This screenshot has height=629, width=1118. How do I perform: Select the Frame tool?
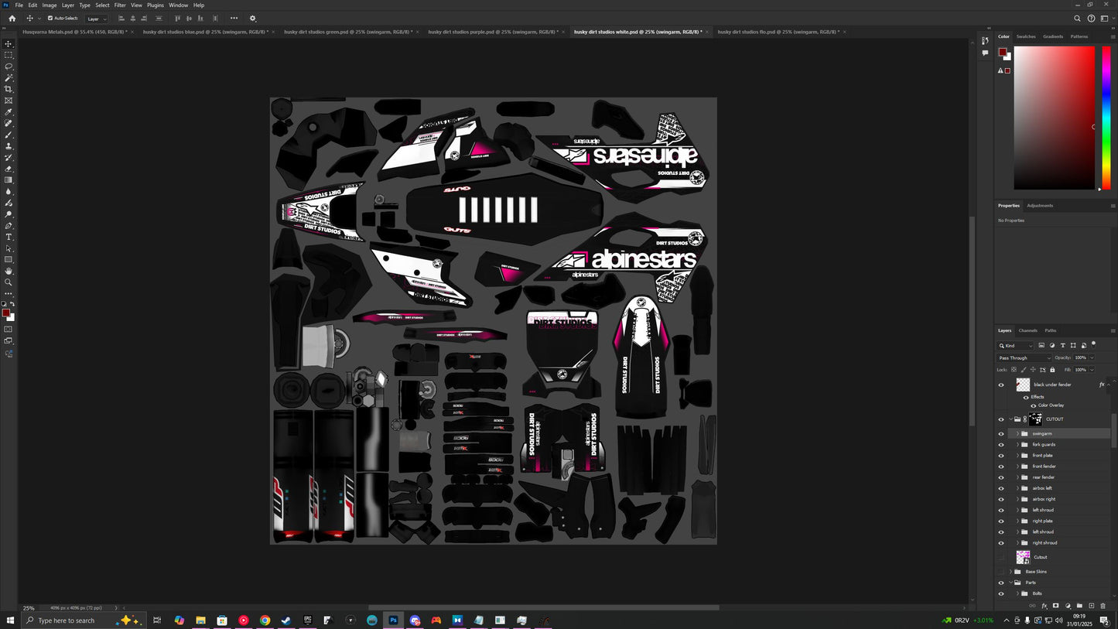[9, 101]
